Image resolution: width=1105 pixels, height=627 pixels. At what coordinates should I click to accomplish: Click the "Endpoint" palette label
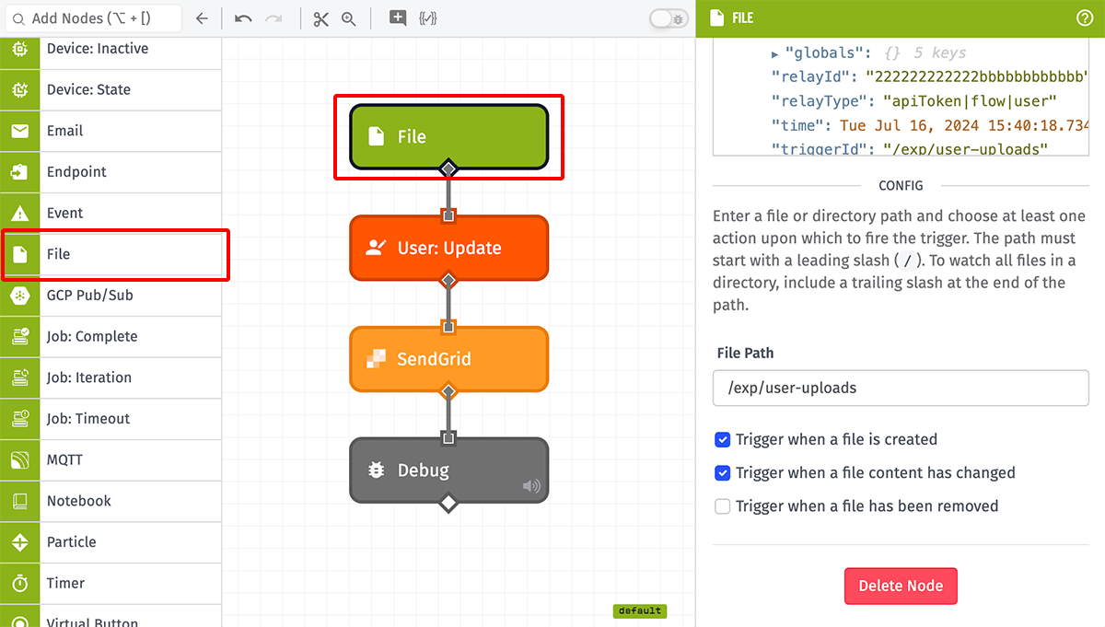[76, 172]
